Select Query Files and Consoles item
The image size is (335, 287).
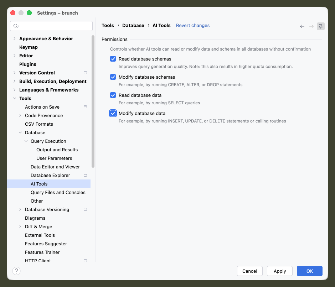(58, 192)
